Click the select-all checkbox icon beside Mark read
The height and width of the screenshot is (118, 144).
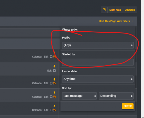click(x=104, y=10)
